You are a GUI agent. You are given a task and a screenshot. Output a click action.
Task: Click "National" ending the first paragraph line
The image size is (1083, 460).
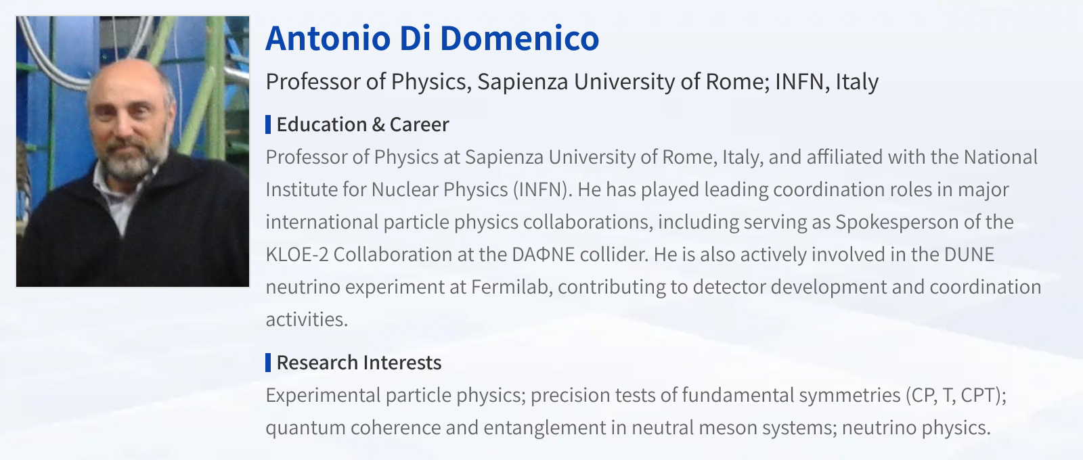tap(1000, 157)
